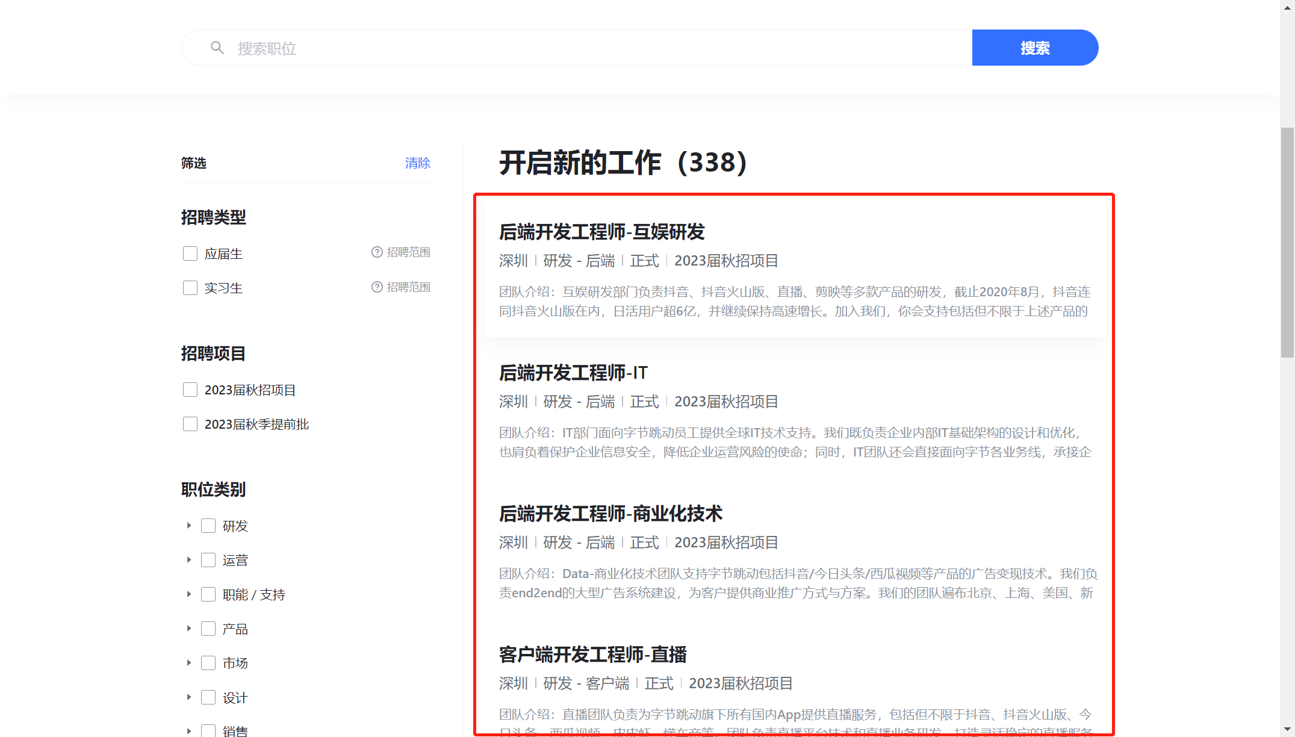This screenshot has height=737, width=1295.
Task: Click the magnifier icon in the search box
Action: click(x=217, y=48)
